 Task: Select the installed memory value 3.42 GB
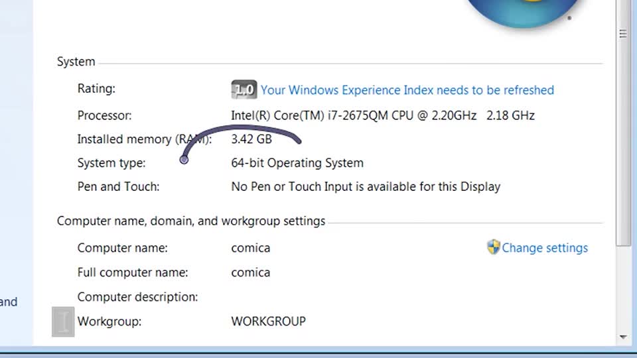[x=251, y=139]
